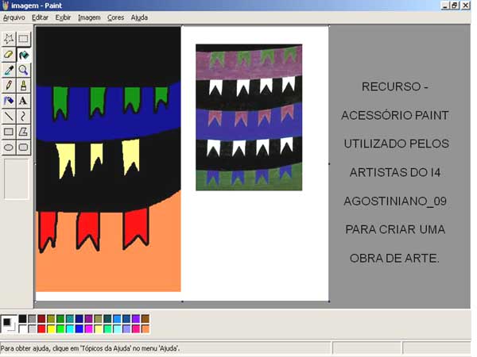Image resolution: width=477 pixels, height=357 pixels.
Task: Pick the periwinkle lavender palette swatch
Action: [126, 328]
